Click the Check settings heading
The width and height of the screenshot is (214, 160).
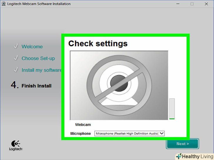98,44
